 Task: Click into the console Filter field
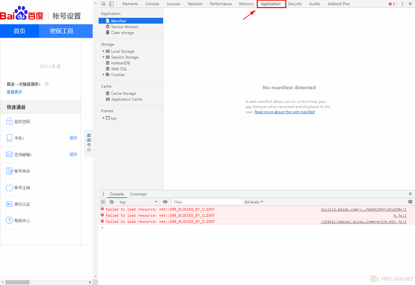pos(207,202)
